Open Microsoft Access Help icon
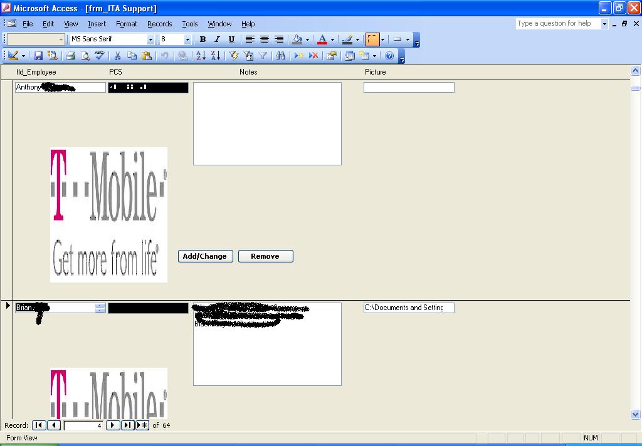Screen dimensions: 642x446 click(389, 56)
